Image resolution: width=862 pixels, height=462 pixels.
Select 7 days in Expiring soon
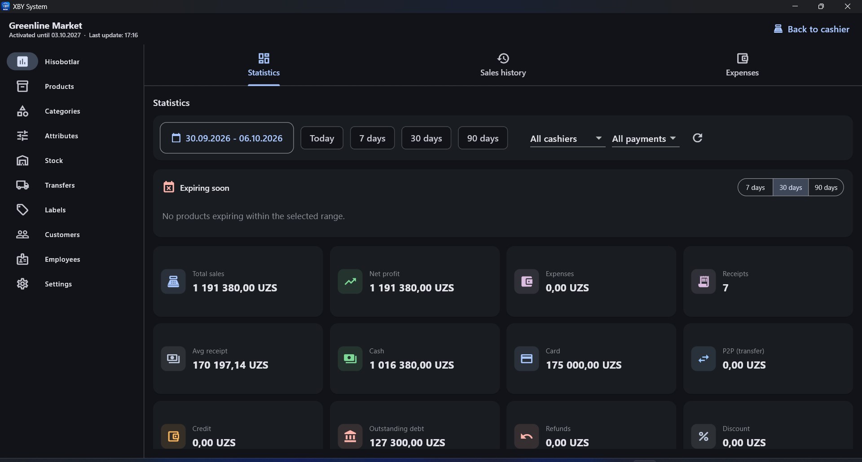point(755,187)
